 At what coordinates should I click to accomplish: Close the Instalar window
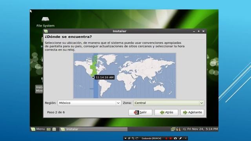coord(203,31)
